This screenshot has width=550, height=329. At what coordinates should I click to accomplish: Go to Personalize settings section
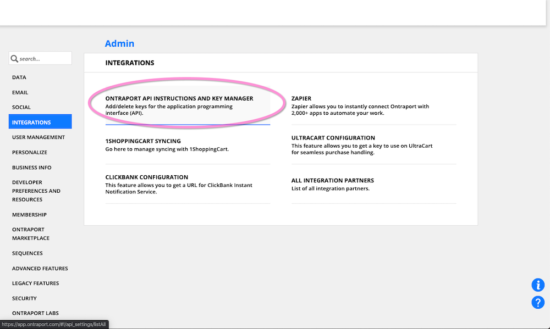30,152
